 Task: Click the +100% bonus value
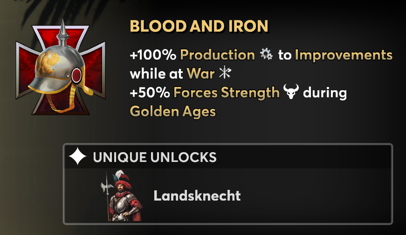153,55
